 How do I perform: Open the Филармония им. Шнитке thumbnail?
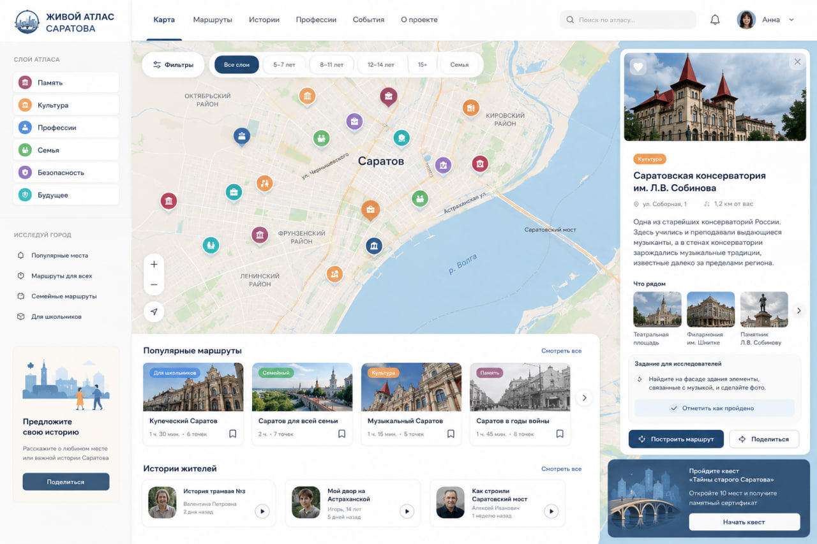pos(711,309)
